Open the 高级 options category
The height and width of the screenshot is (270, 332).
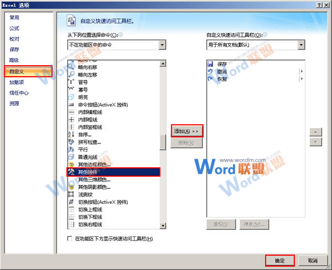pos(14,60)
